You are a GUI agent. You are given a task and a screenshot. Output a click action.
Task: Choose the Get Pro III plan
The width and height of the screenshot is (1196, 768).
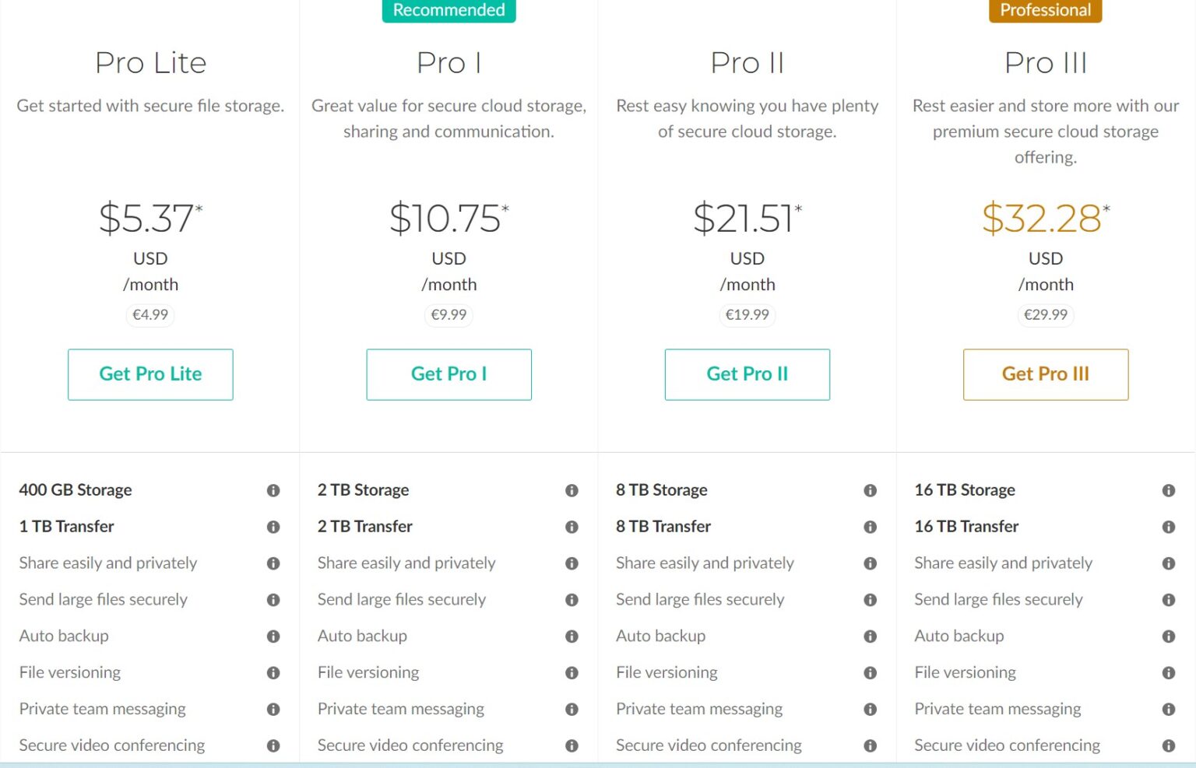point(1046,374)
